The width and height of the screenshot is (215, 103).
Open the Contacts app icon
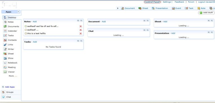5,40
